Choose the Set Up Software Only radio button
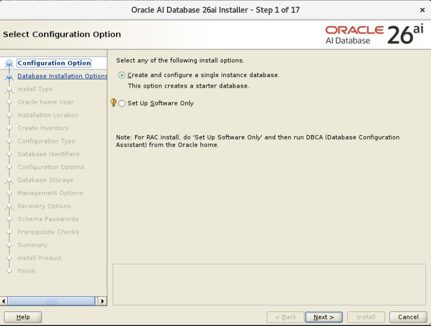The image size is (431, 326). (122, 103)
